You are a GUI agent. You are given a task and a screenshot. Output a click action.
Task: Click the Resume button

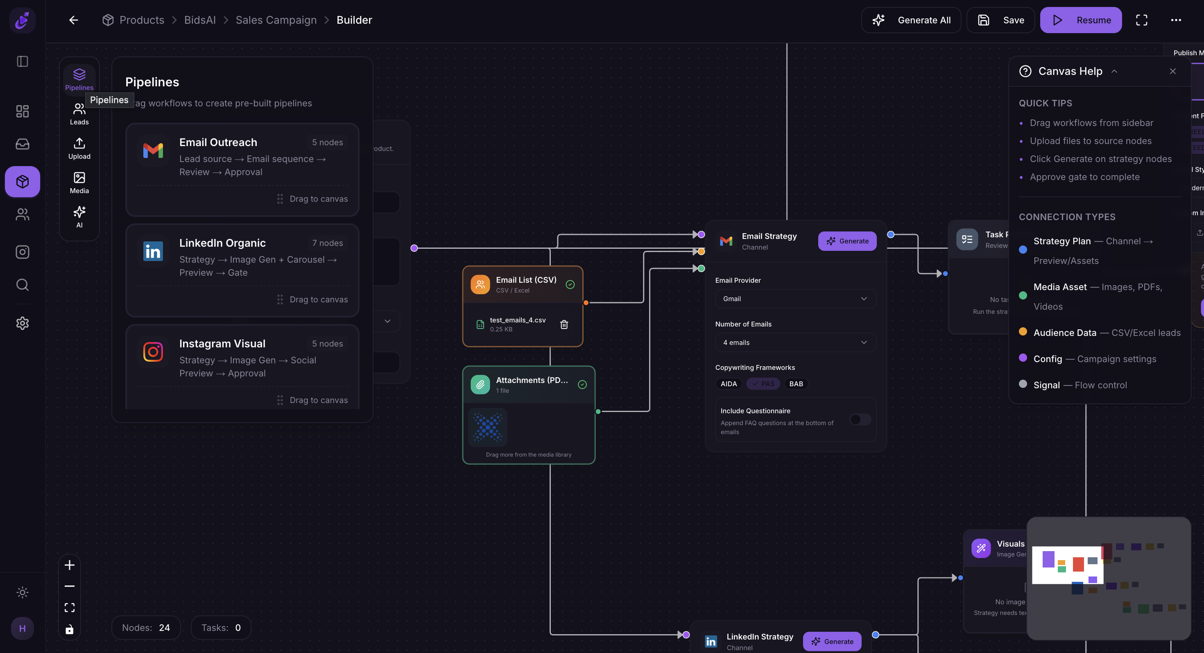click(x=1081, y=20)
